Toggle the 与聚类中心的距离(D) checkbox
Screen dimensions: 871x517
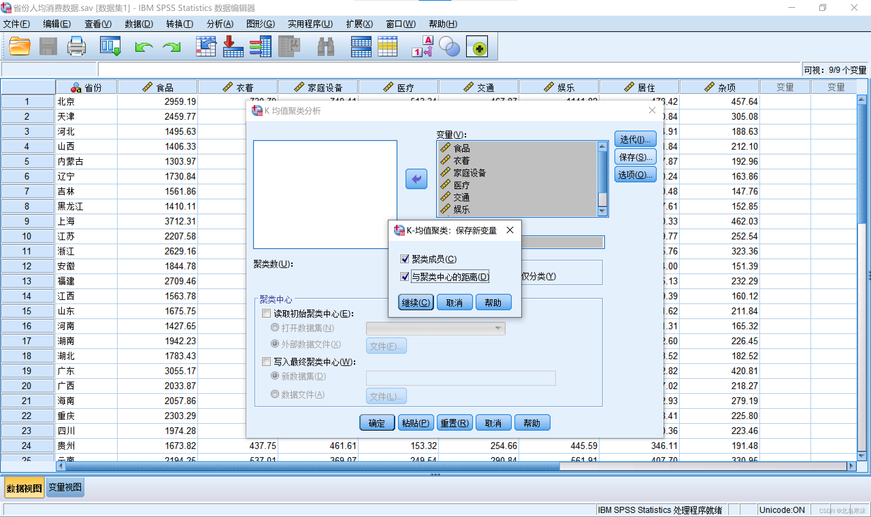point(404,277)
